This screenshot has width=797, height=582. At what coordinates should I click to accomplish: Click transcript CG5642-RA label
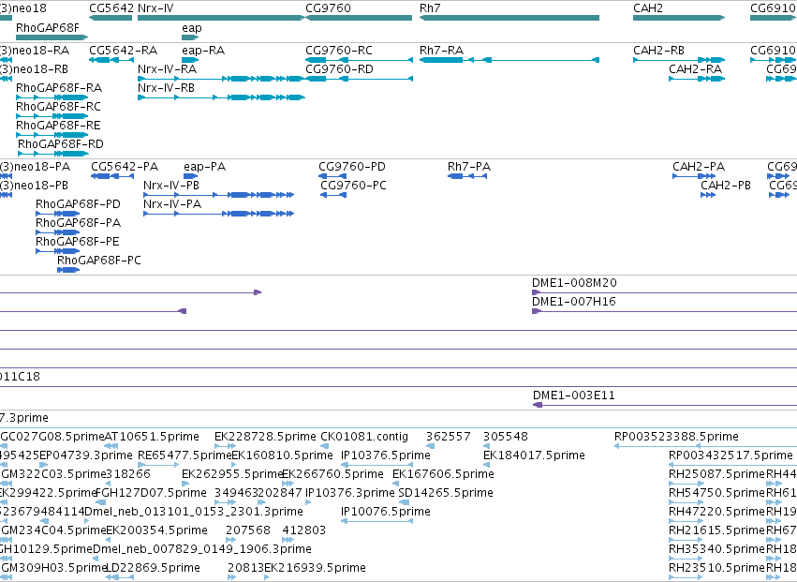click(x=123, y=51)
